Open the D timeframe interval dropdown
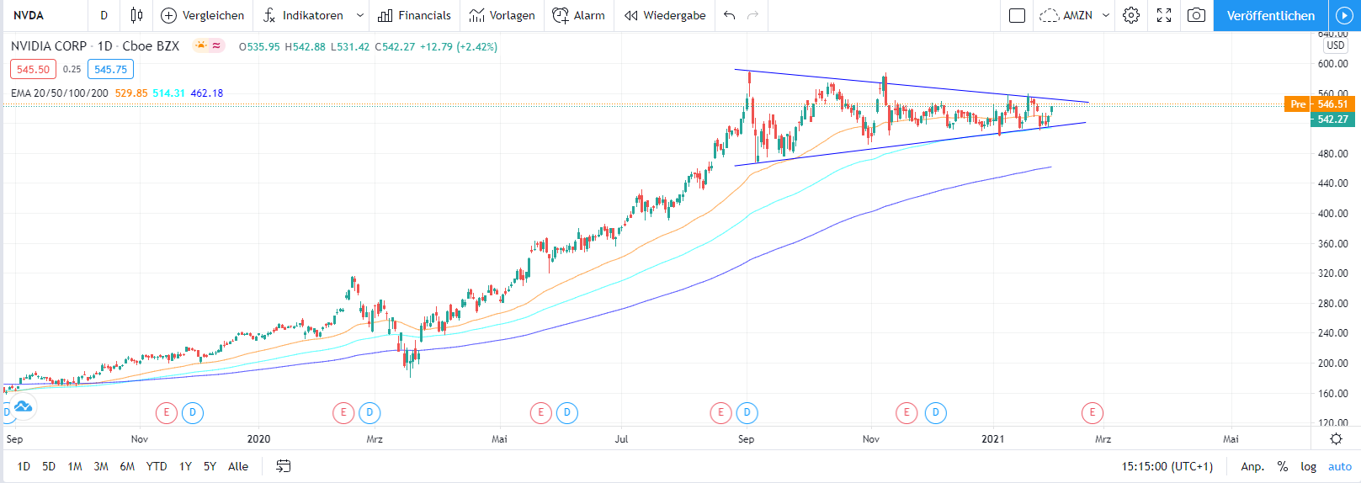This screenshot has height=483, width=1361. (x=104, y=15)
